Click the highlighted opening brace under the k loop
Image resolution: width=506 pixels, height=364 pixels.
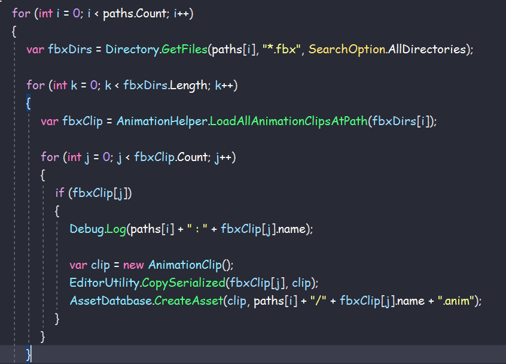click(x=28, y=104)
